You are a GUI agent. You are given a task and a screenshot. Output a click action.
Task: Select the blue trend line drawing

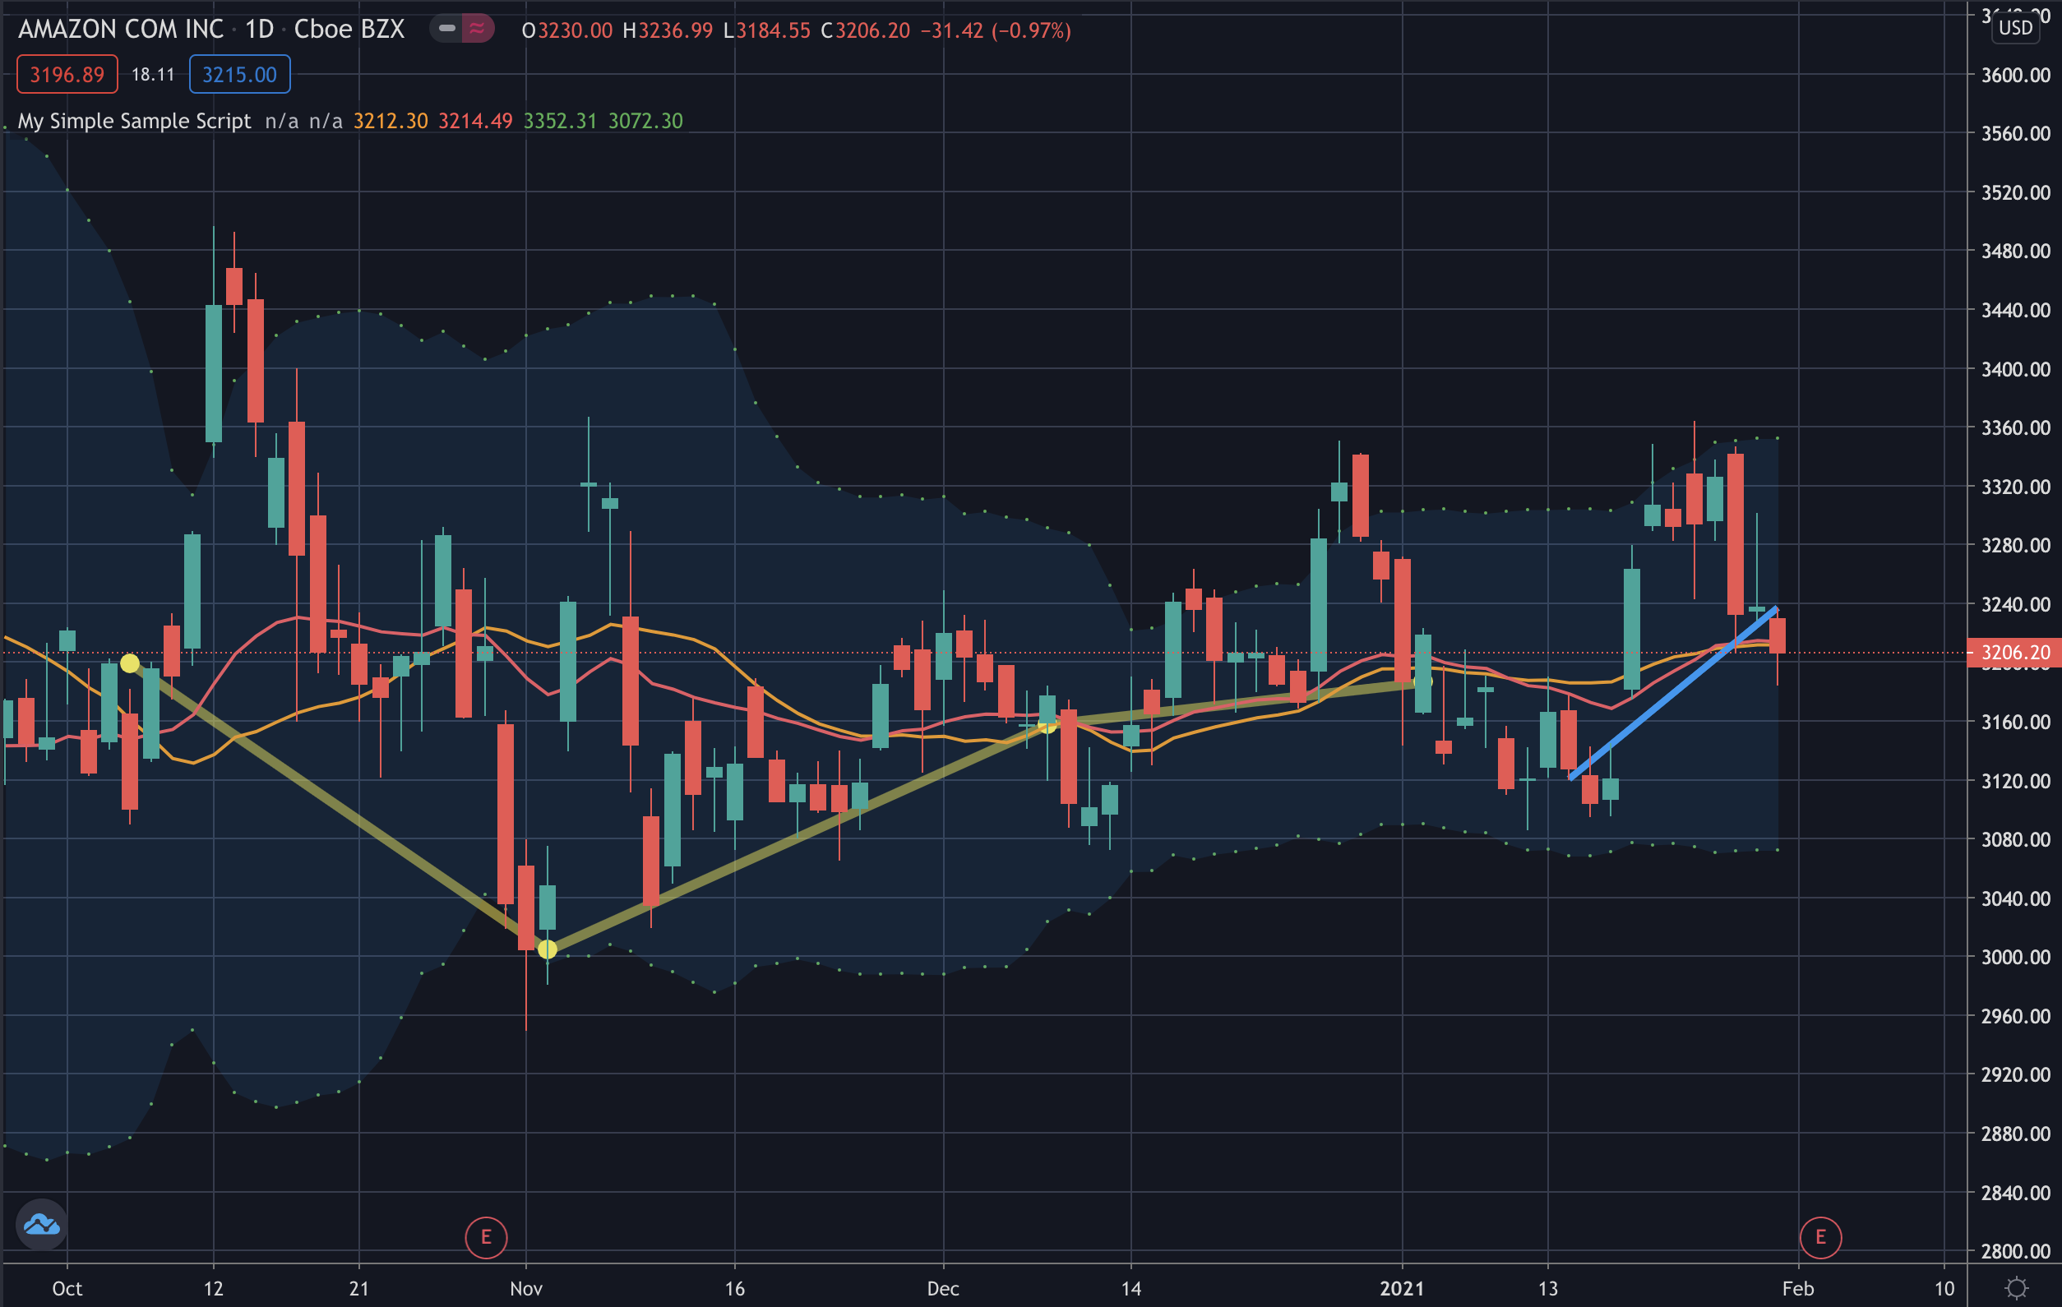[1672, 692]
